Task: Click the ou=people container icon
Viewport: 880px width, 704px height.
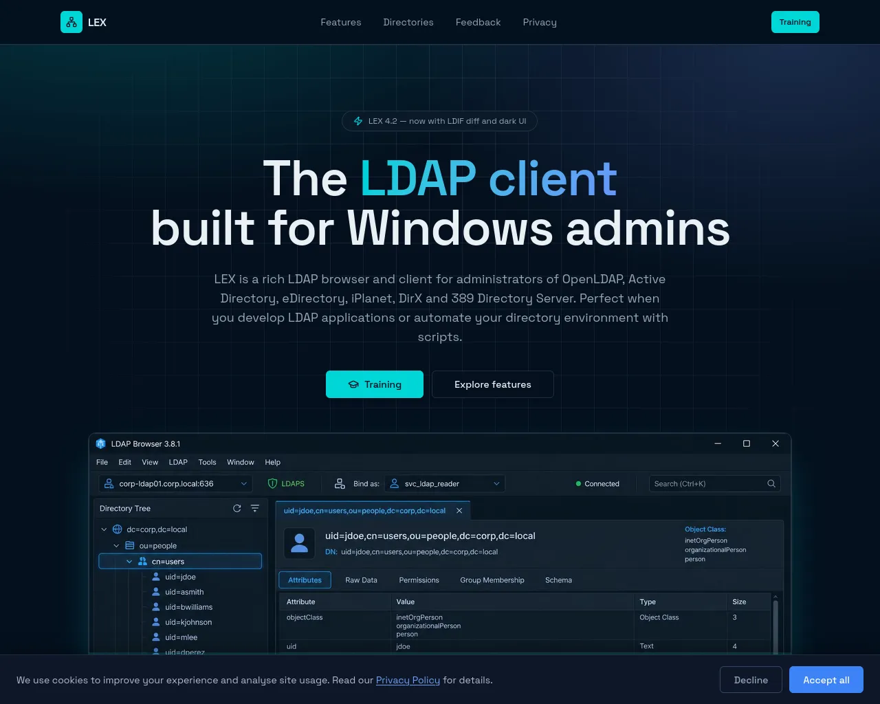Action: click(x=130, y=545)
